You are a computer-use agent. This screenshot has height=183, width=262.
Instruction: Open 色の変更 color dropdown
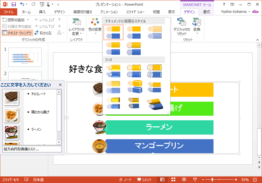click(95, 26)
